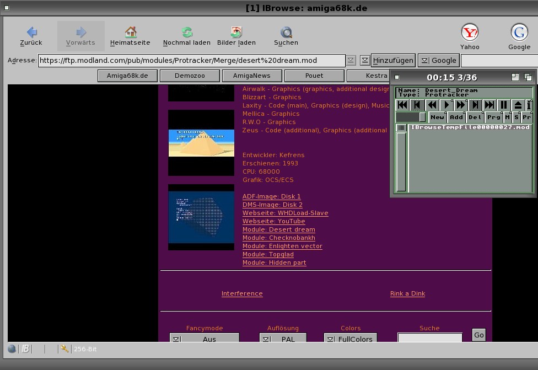Click the player window depth gadget
Screen dimensions: 538x370
pos(529,77)
